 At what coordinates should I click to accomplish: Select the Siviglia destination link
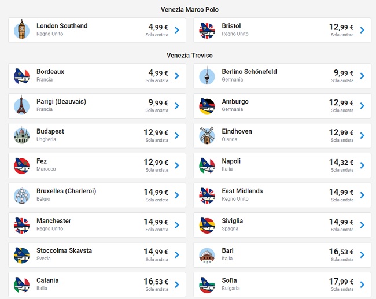pyautogui.click(x=233, y=221)
